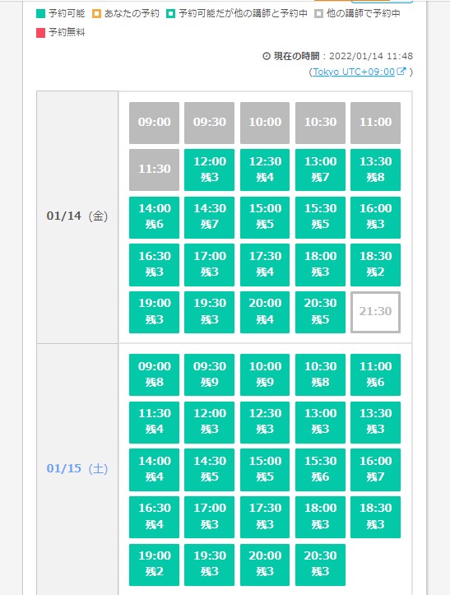This screenshot has width=450, height=595.
Task: Click the red 予約無料 legend swatch
Action: (x=40, y=33)
